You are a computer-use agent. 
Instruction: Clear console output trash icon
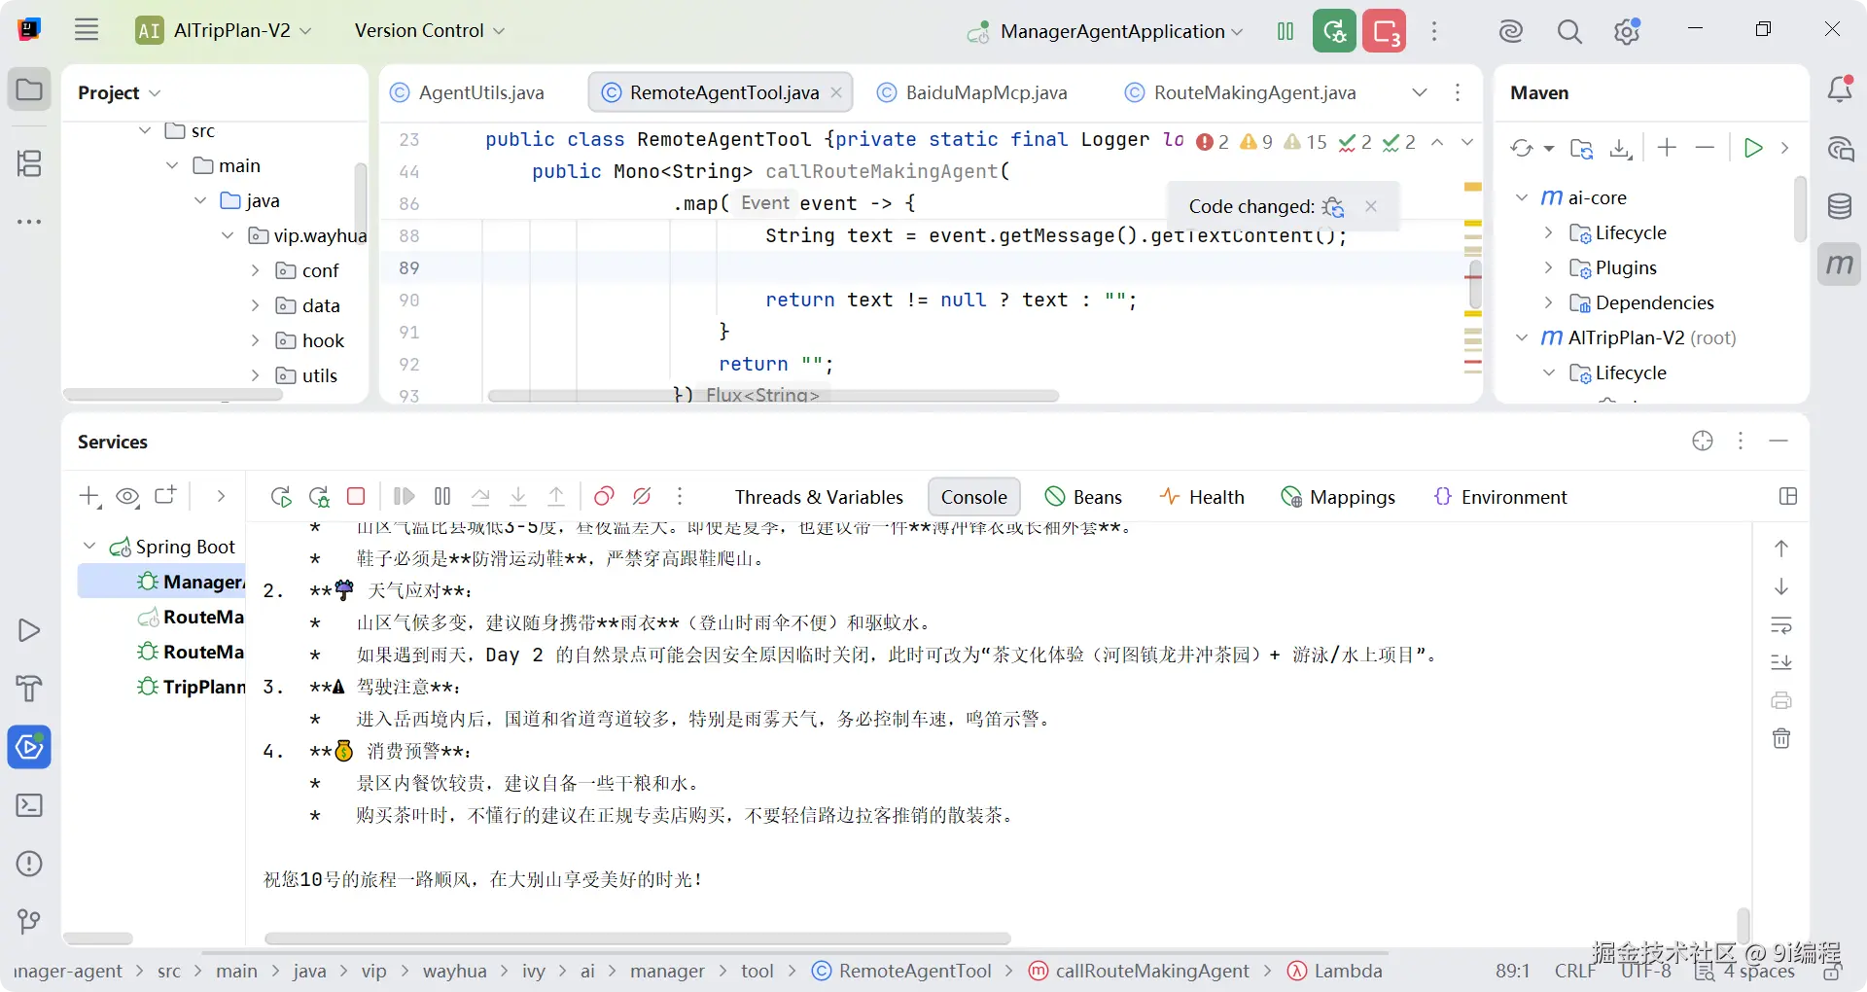[x=1781, y=738]
